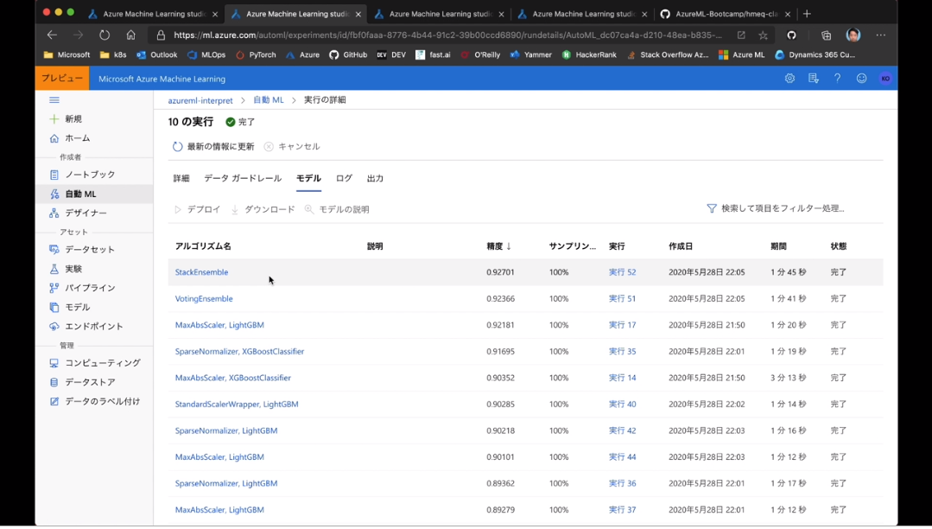The image size is (932, 529).
Task: Open the k8s bookmarks folder
Action: point(113,54)
